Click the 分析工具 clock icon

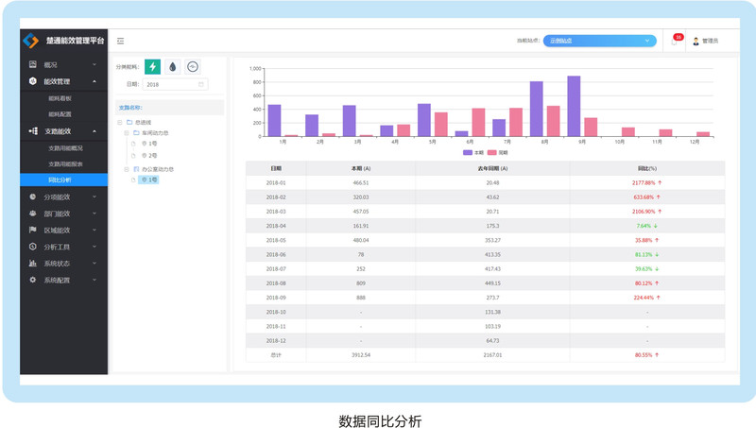33,247
